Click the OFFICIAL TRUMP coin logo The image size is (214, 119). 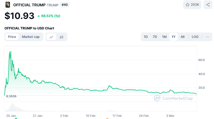click(x=8, y=5)
